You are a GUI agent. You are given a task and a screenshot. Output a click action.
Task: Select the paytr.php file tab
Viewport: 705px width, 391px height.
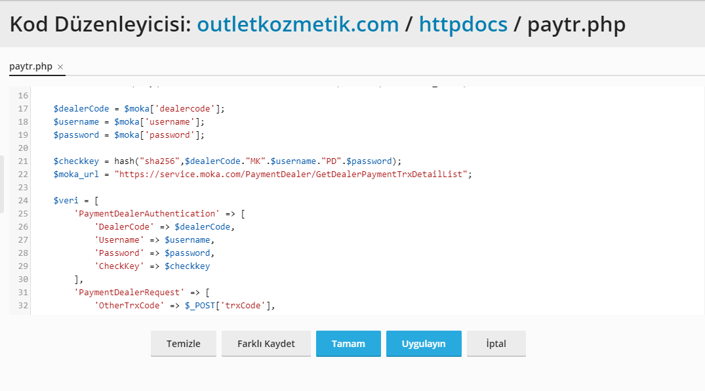pos(31,67)
